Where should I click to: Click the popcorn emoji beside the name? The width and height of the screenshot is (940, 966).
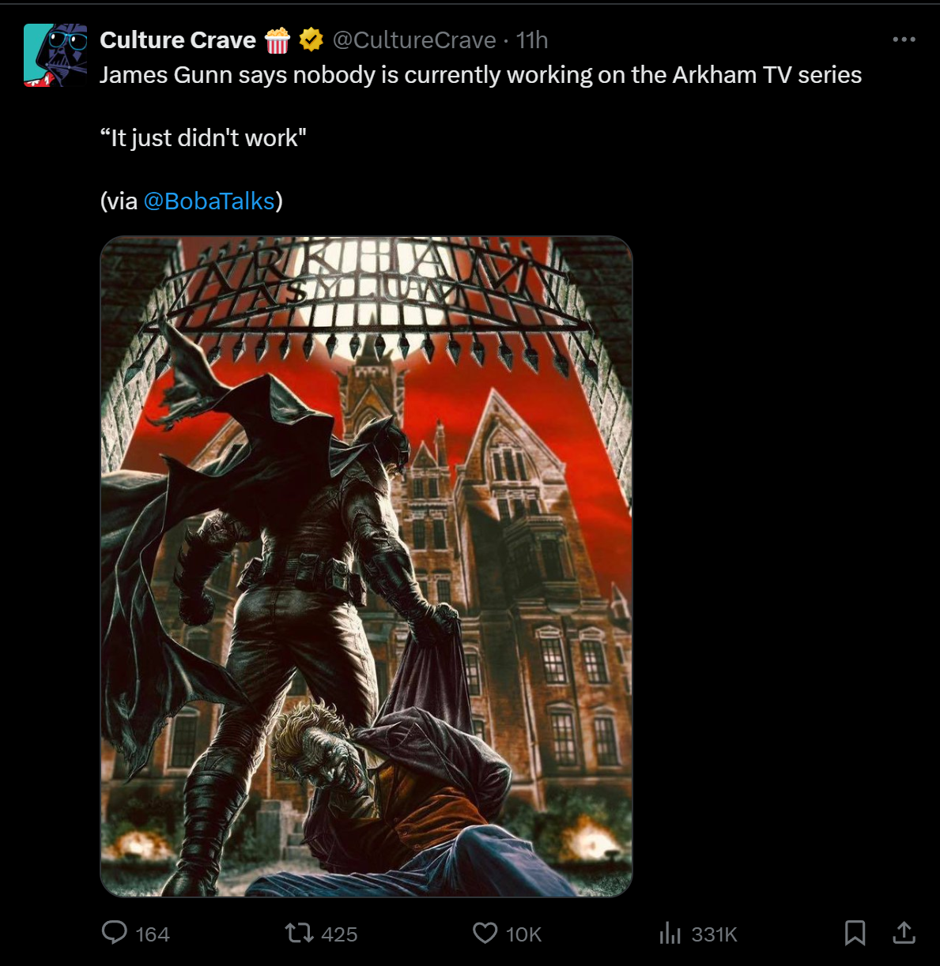point(277,39)
